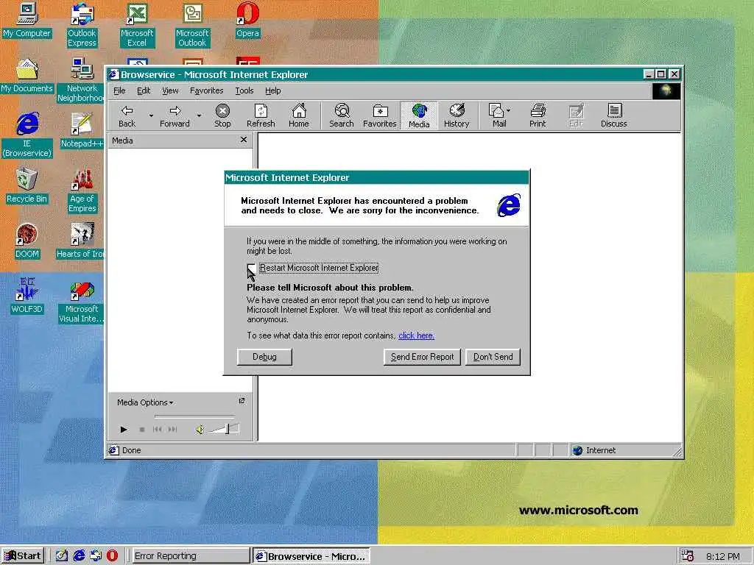Select the Opera desktop shortcut
754x565 pixels.
[x=247, y=20]
